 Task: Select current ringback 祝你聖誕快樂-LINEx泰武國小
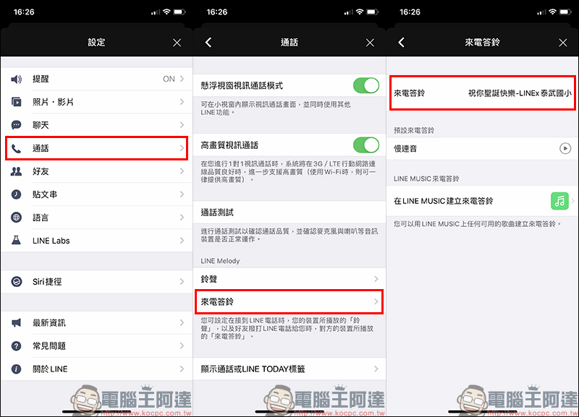(x=482, y=93)
